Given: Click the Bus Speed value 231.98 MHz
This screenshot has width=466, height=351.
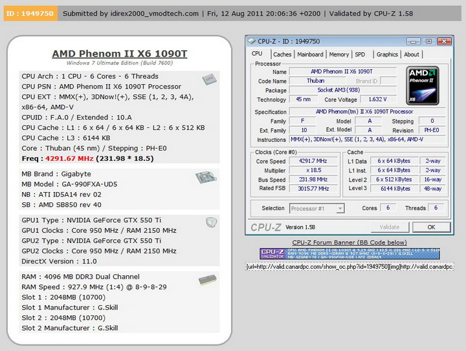Looking at the screenshot, I should (x=313, y=180).
